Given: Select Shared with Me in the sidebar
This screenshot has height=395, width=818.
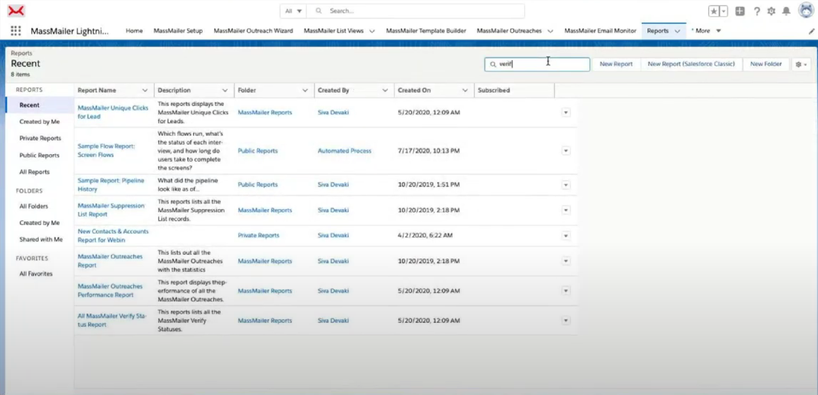Looking at the screenshot, I should click(x=41, y=240).
